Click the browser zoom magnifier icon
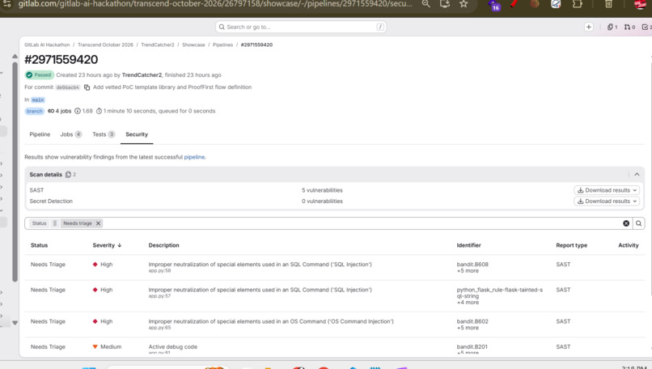 425,4
